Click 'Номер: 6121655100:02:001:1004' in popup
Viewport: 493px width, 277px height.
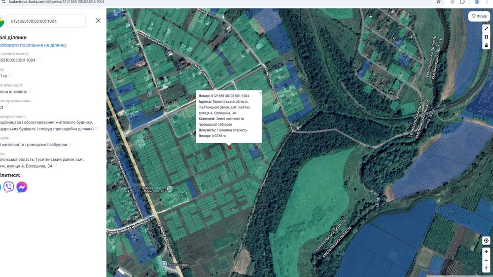pyautogui.click(x=224, y=96)
